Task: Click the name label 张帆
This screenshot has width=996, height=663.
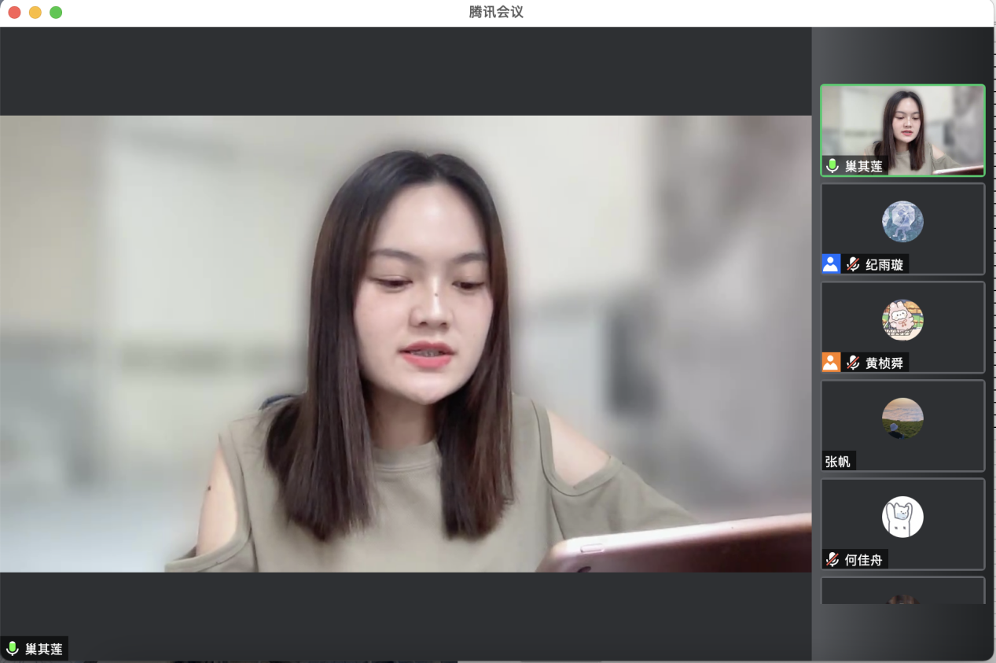Action: point(837,462)
